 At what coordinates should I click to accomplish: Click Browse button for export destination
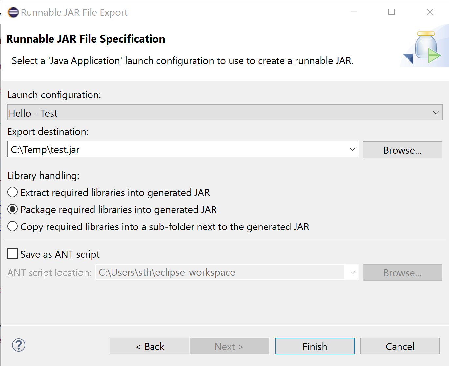tap(403, 150)
